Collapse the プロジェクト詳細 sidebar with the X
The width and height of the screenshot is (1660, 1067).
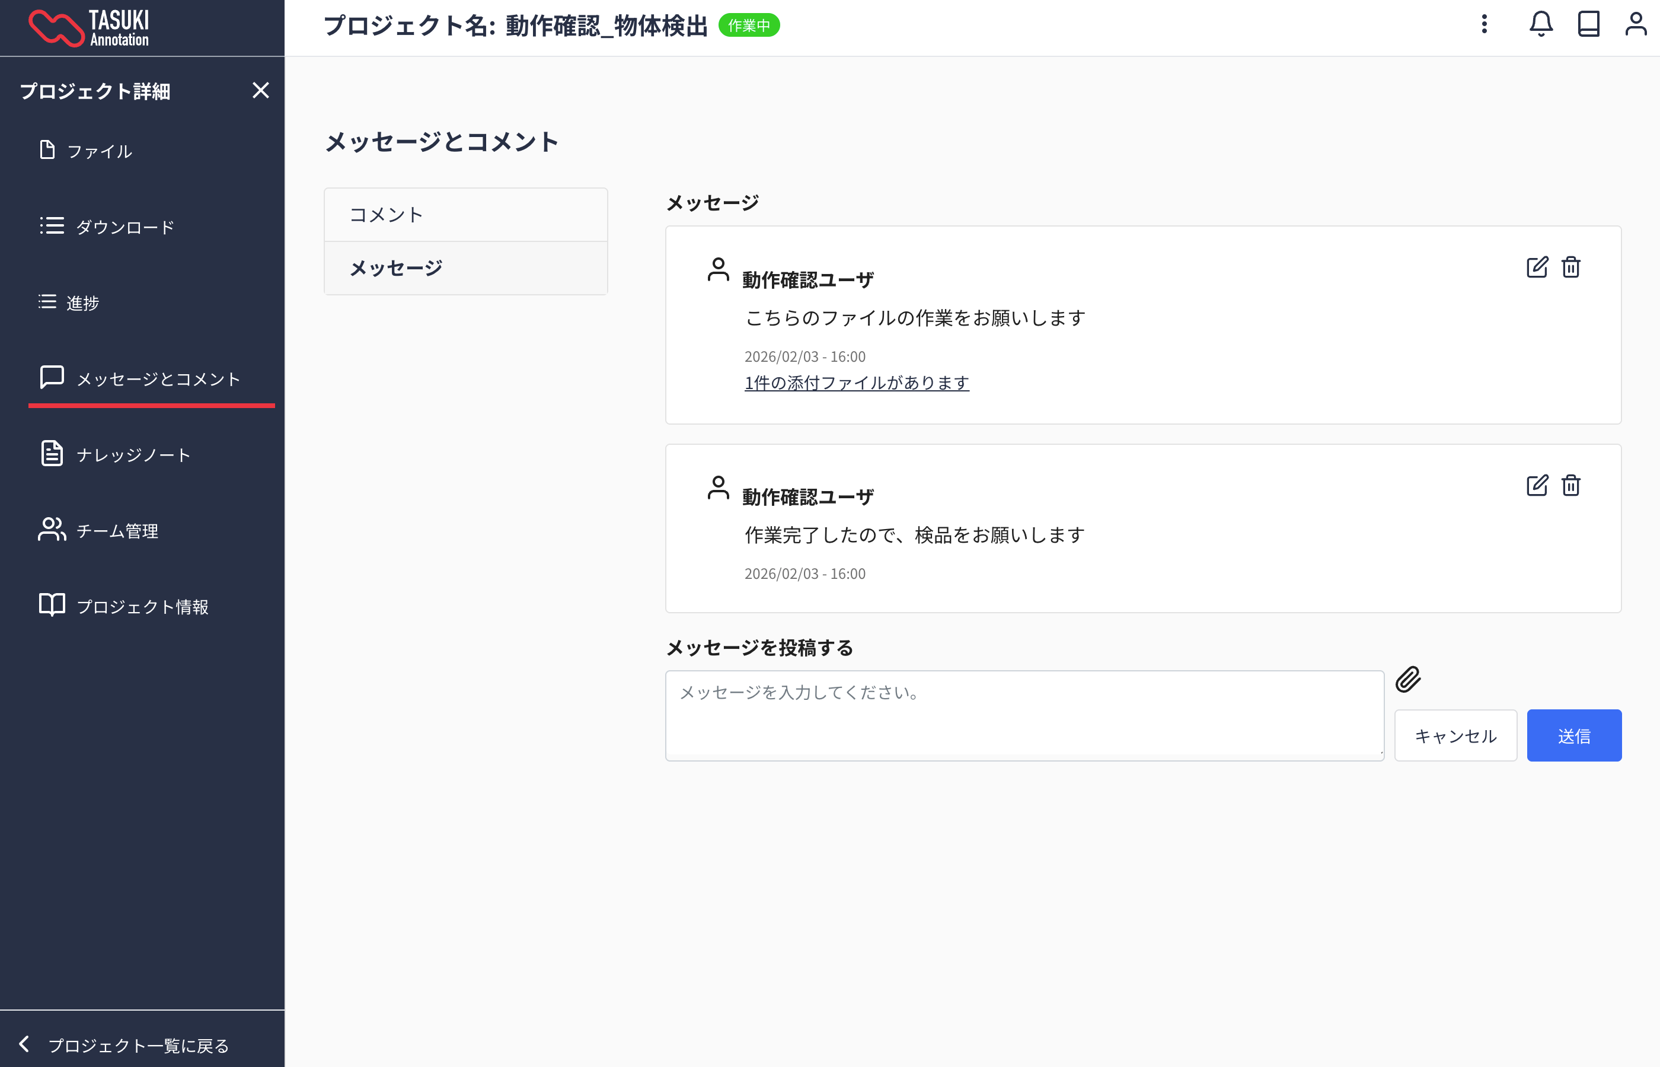(x=261, y=91)
